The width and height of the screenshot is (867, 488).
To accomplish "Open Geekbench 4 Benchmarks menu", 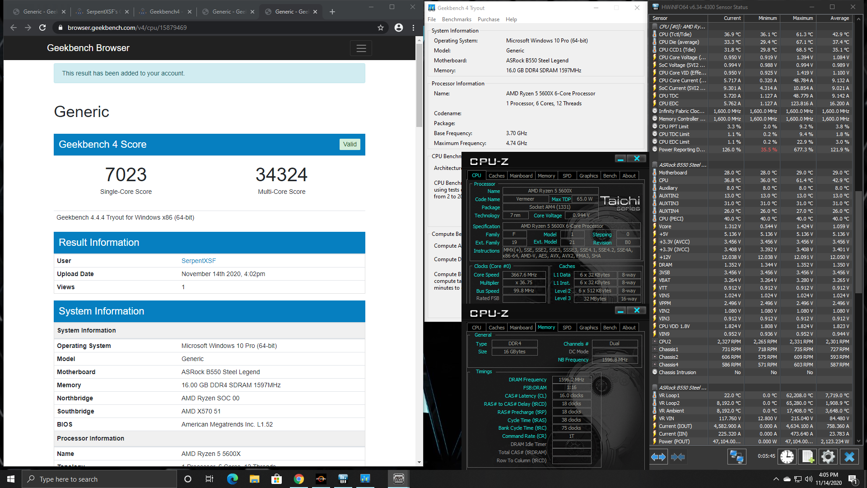I will [x=457, y=19].
